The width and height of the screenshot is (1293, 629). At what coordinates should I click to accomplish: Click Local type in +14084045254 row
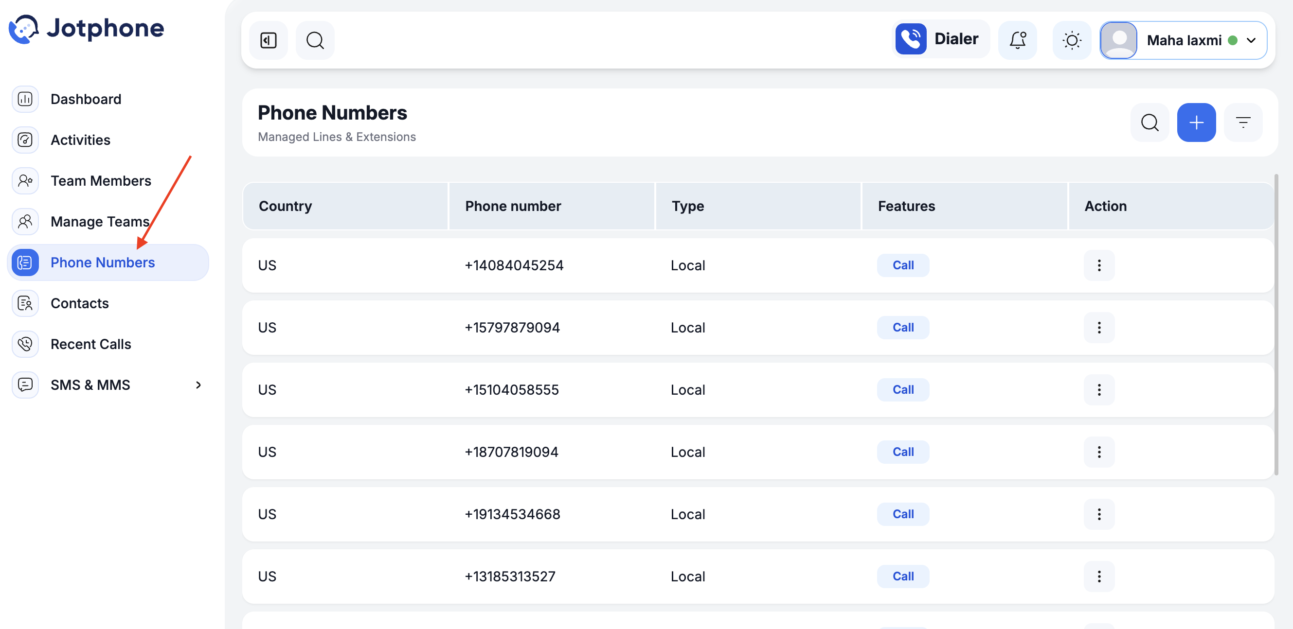(688, 265)
